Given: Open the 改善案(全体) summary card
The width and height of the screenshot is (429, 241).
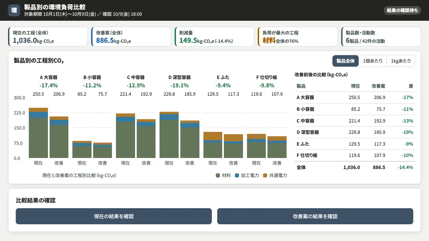Looking at the screenshot, I should 131,37.
